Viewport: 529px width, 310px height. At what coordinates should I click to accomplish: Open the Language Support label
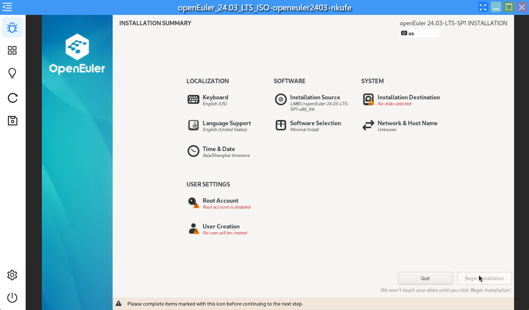227,123
